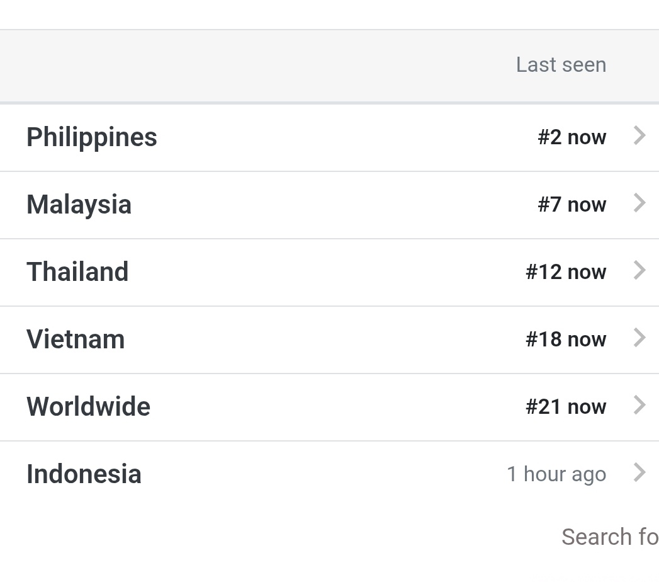Select the Vietnam list item
The width and height of the screenshot is (659, 582).
pos(76,339)
